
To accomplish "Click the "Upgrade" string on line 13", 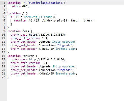I will [x=65, y=45].
